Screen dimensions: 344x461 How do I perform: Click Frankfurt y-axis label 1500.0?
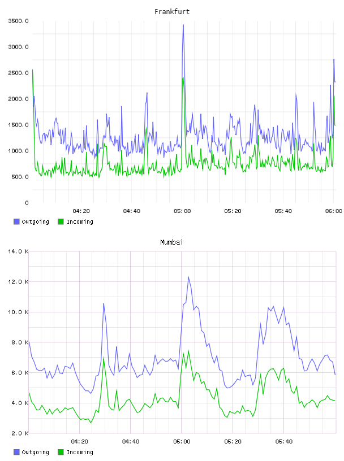[x=18, y=125]
